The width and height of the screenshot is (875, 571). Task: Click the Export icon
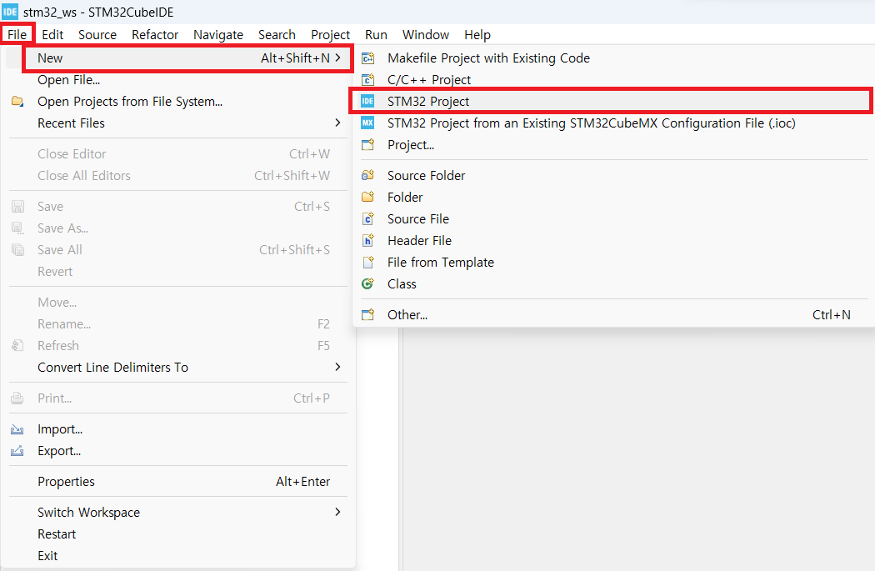click(x=17, y=450)
